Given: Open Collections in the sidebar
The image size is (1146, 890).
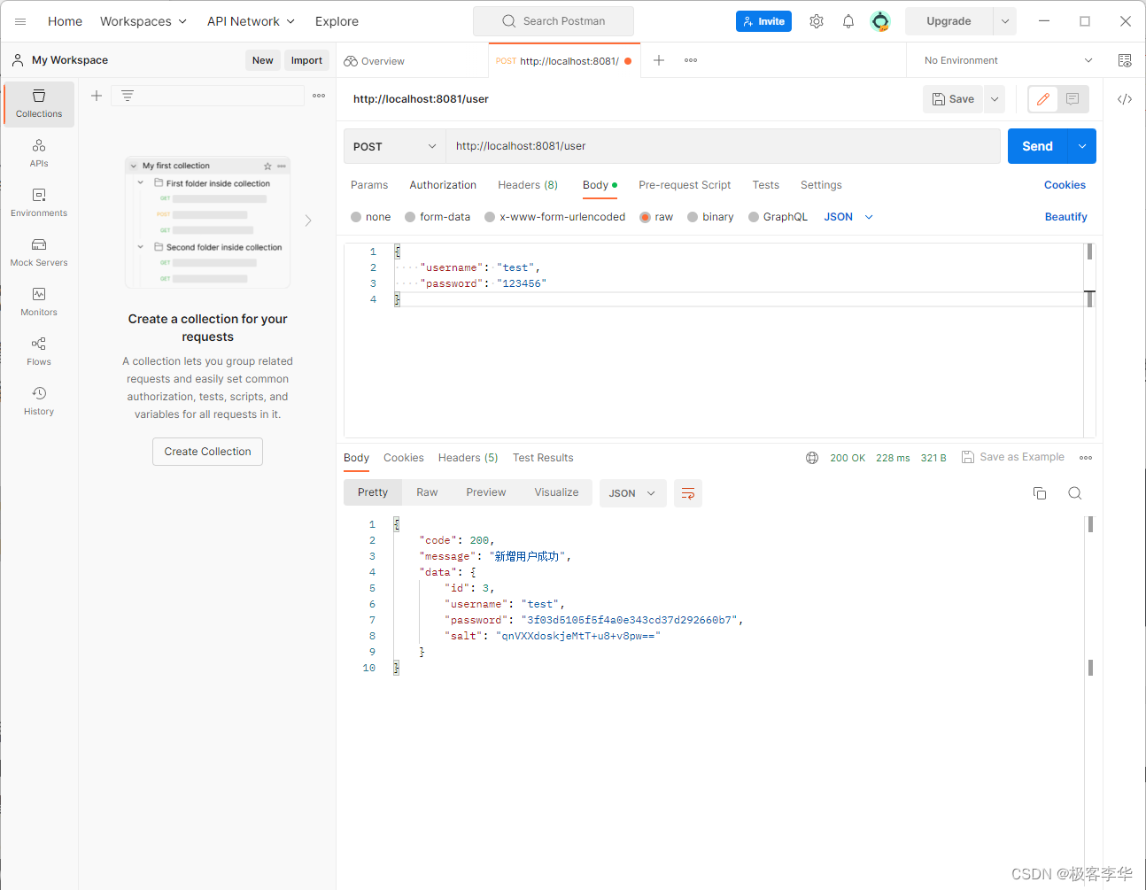Looking at the screenshot, I should click(39, 104).
